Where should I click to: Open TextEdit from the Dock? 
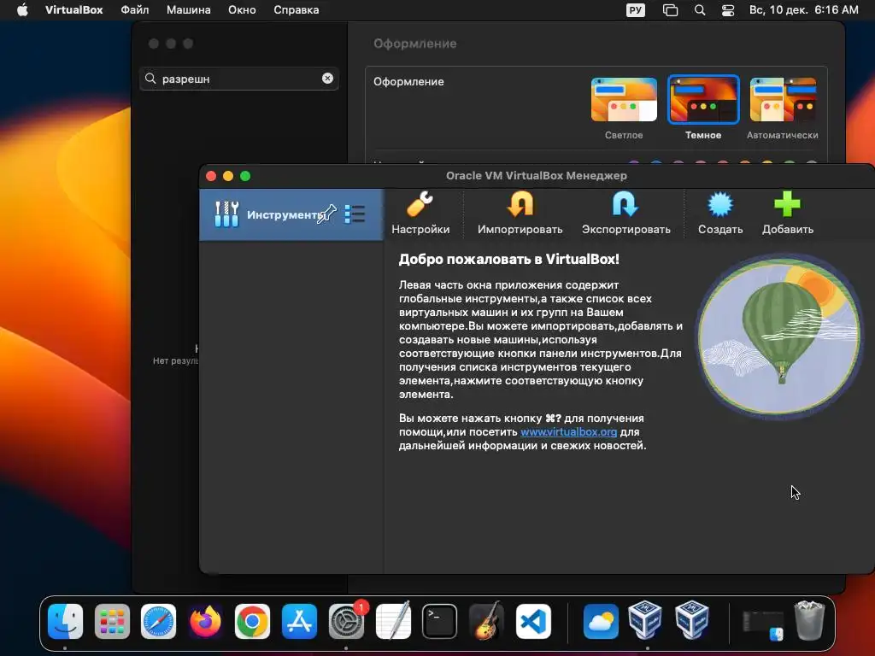coord(393,621)
